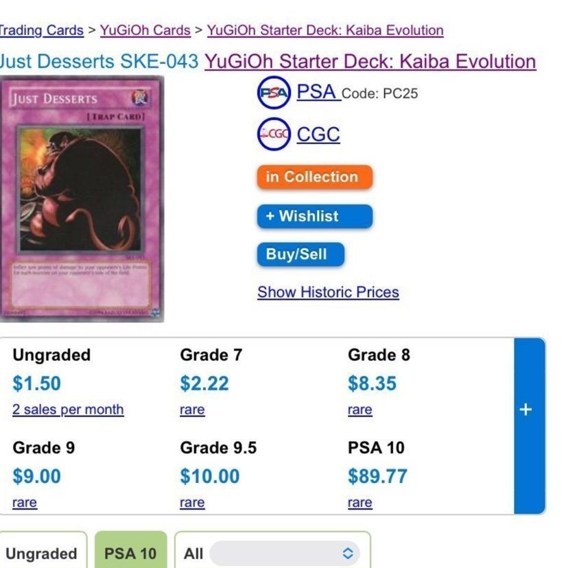Click the CGC logo icon
The height and width of the screenshot is (568, 568).
point(274,134)
